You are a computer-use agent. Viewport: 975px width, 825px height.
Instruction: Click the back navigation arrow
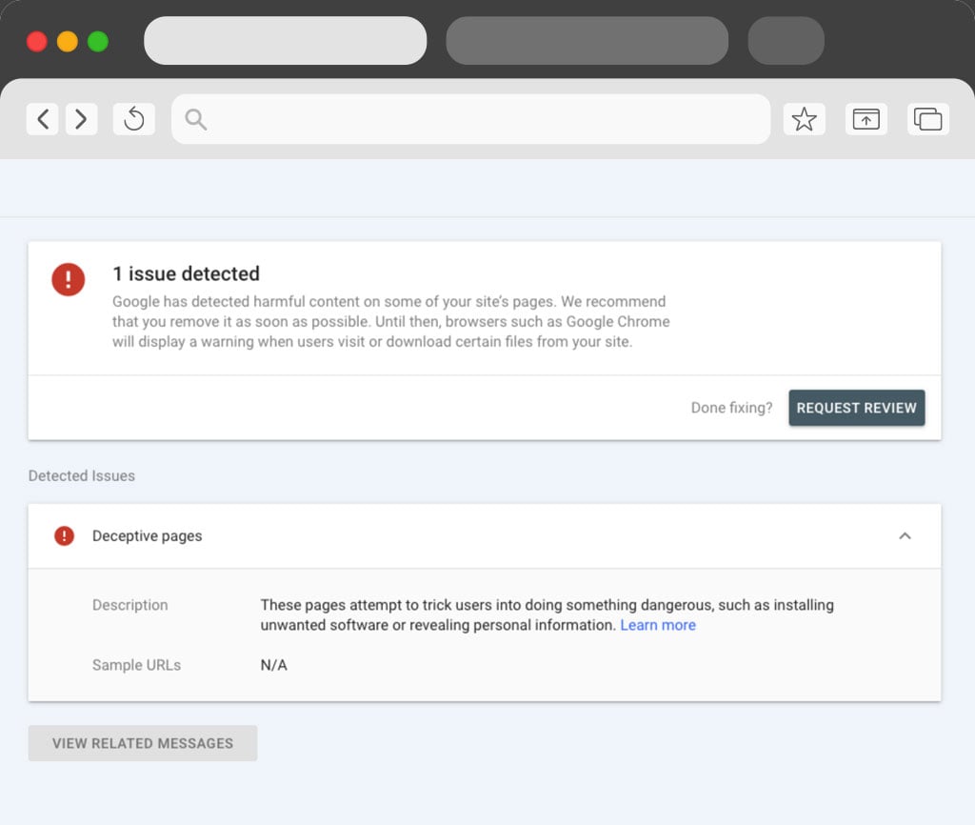pos(42,118)
